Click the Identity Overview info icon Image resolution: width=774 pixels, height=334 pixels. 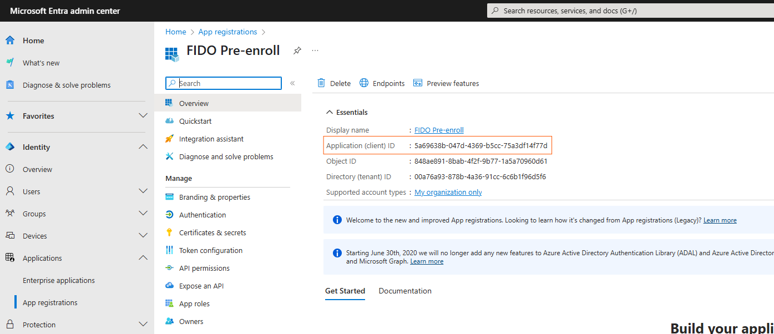tap(9, 169)
